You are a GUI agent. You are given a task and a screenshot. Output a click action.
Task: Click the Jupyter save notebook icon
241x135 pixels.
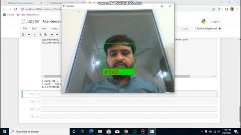click(x=23, y=34)
